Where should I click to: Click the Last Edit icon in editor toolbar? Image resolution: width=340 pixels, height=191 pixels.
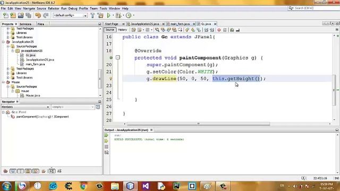click(x=133, y=30)
